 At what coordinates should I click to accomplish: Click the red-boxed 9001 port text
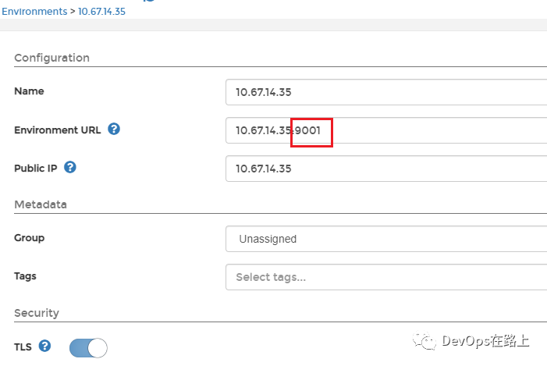pos(311,131)
